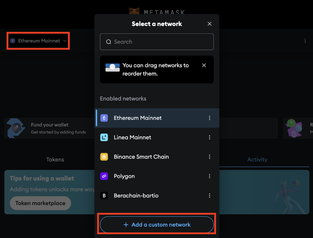Switch to the Tokens tab
This screenshot has width=313, height=238.
(x=55, y=159)
